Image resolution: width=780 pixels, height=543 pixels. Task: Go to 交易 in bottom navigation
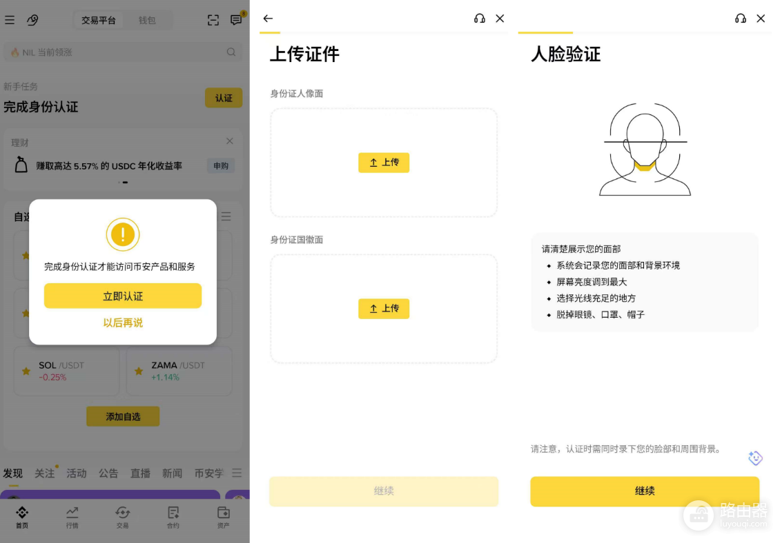point(122,518)
